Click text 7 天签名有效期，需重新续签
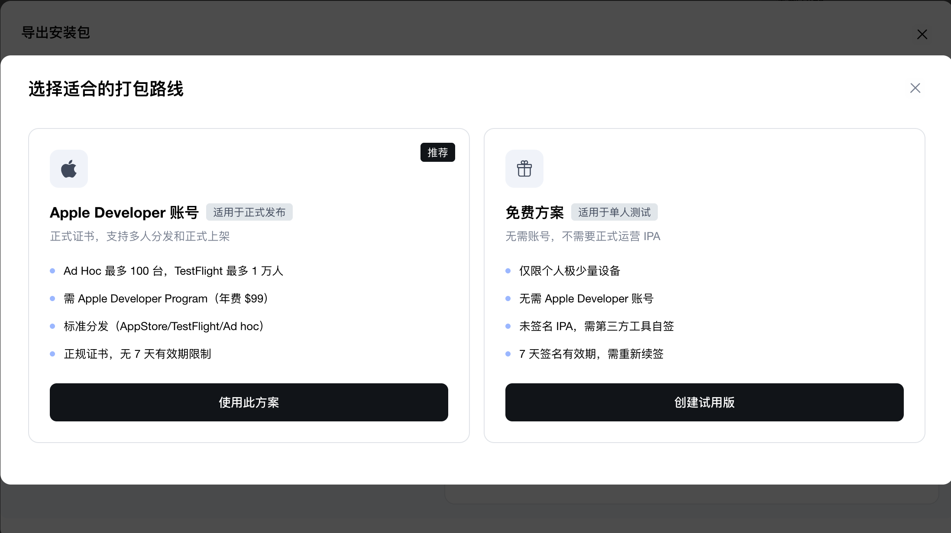The height and width of the screenshot is (533, 951). [592, 354]
